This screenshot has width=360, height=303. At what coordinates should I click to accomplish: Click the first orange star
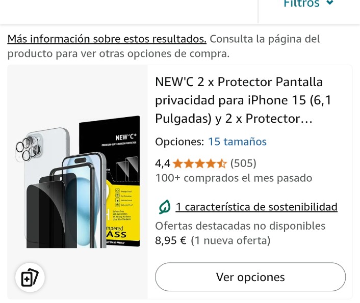(177, 164)
